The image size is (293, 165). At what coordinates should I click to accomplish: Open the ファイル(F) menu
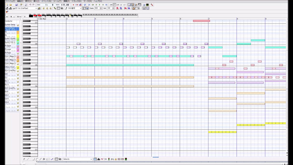(10, 1)
